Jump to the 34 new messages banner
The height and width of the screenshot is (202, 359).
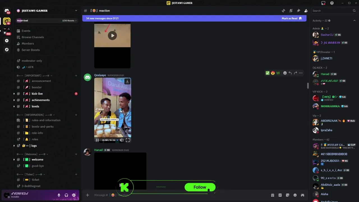click(194, 19)
